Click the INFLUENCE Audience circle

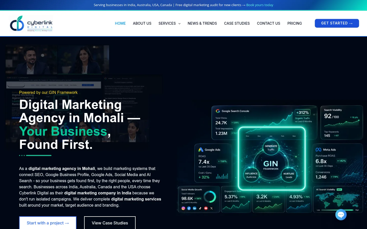tap(251, 175)
